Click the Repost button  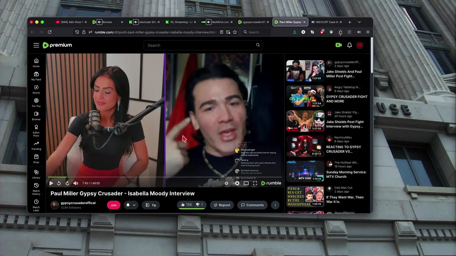tap(222, 205)
